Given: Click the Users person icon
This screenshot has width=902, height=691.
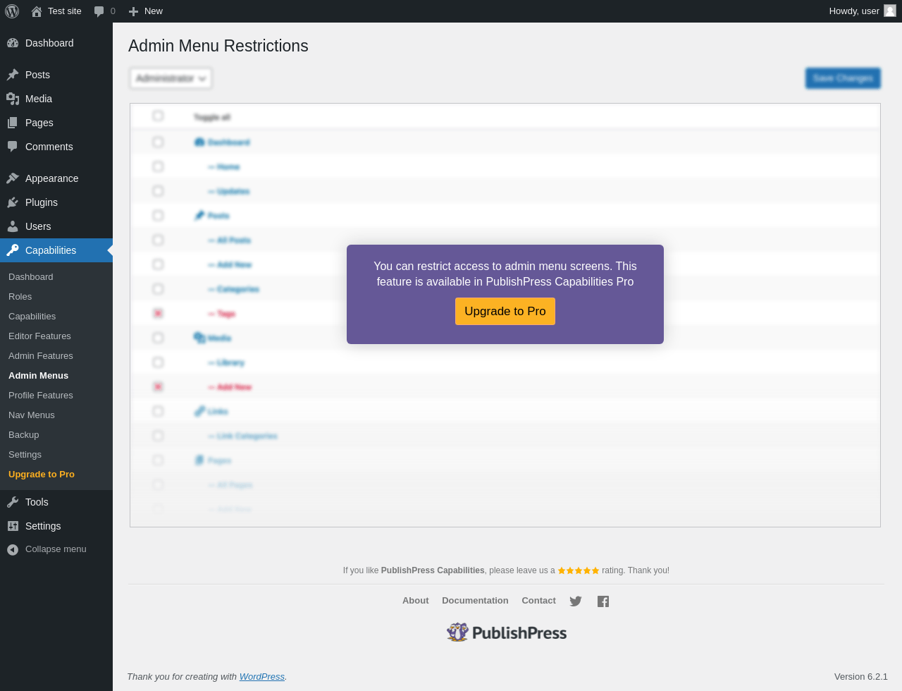Looking at the screenshot, I should [13, 226].
